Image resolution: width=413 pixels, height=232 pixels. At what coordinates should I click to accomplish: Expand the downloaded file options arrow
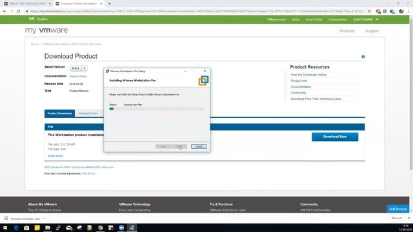click(45, 218)
